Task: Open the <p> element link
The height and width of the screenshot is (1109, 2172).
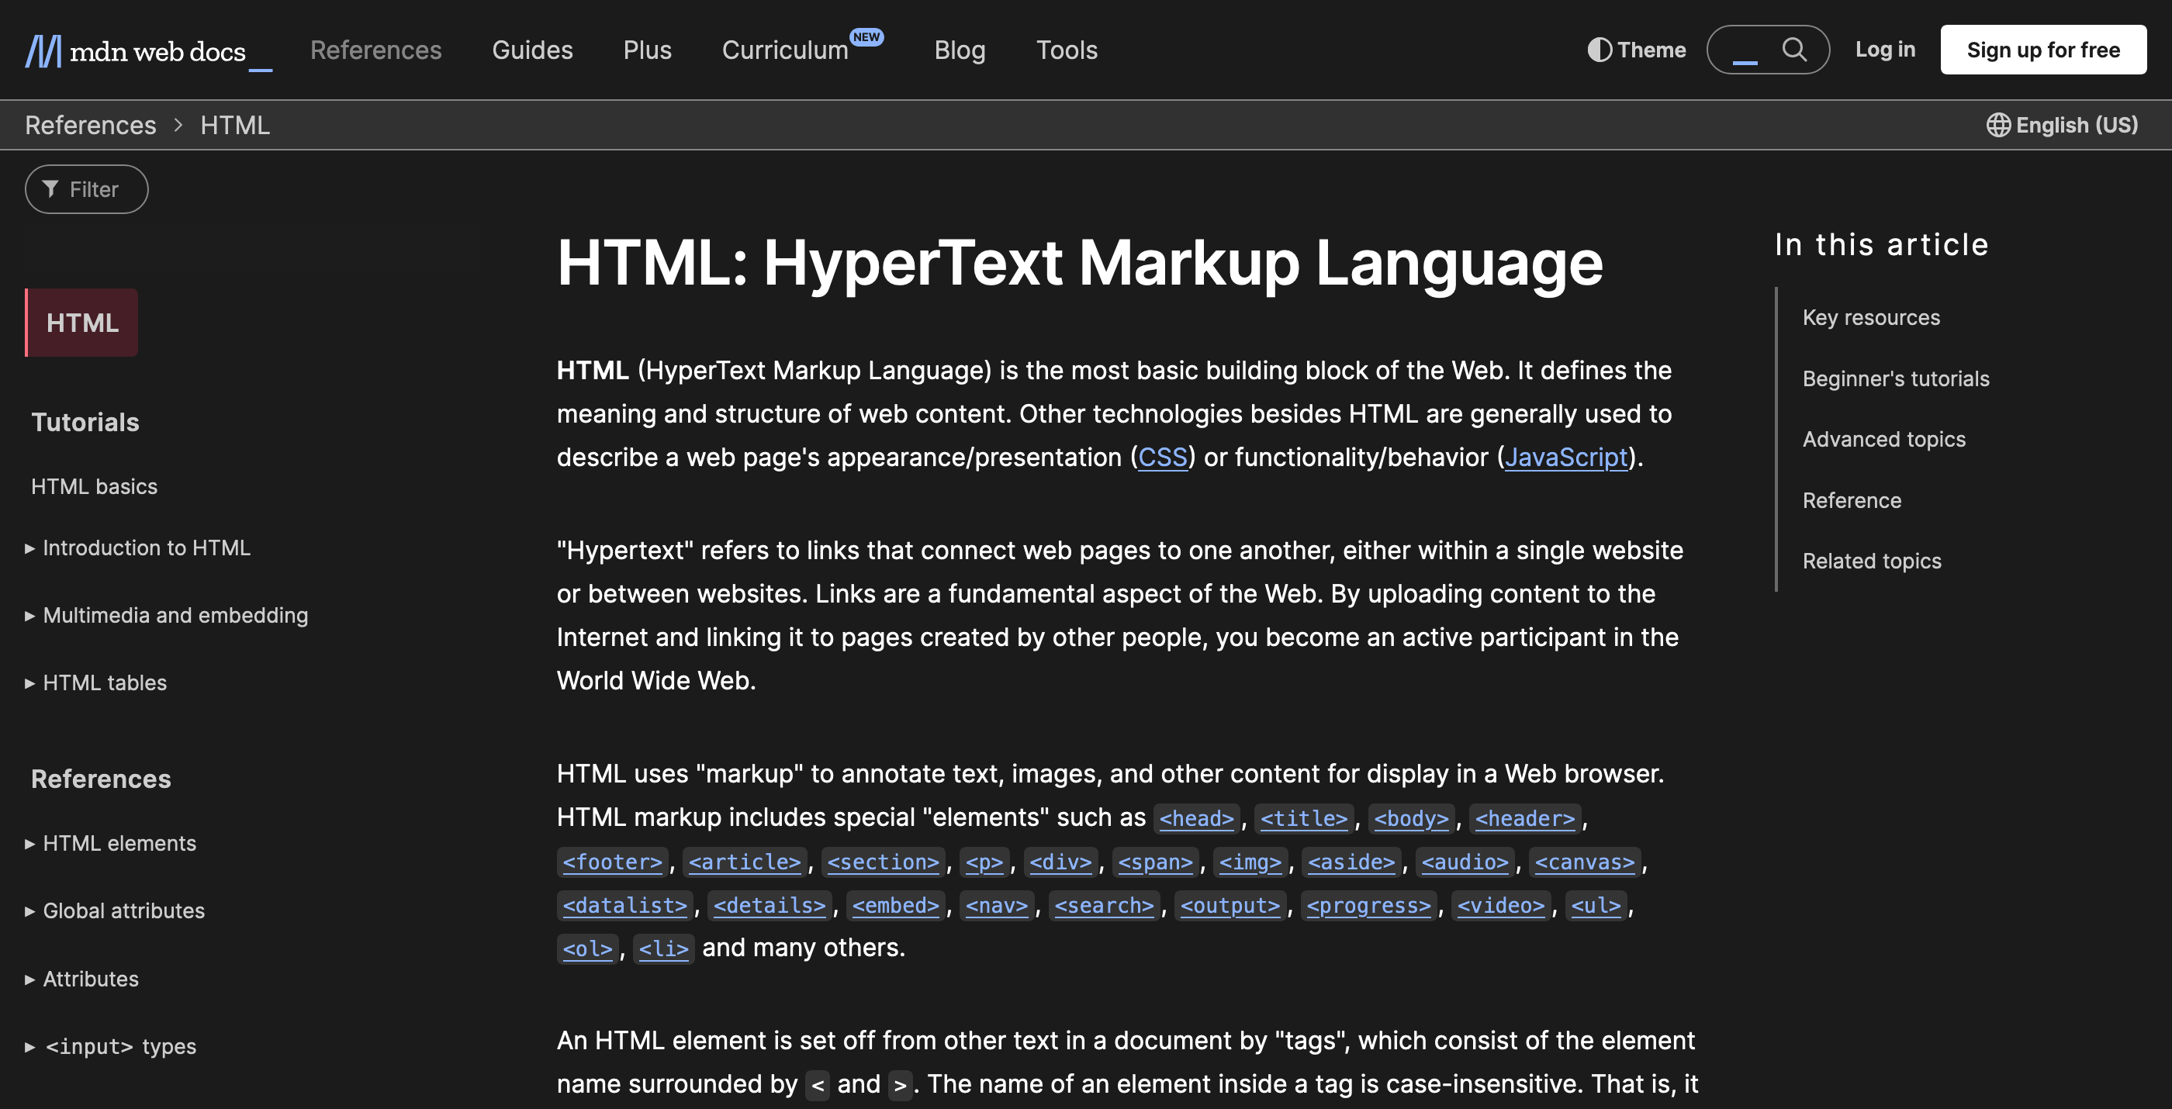Action: click(x=984, y=862)
